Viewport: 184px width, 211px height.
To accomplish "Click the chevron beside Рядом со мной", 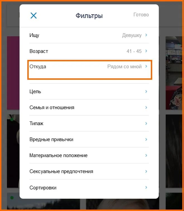I will (146, 66).
